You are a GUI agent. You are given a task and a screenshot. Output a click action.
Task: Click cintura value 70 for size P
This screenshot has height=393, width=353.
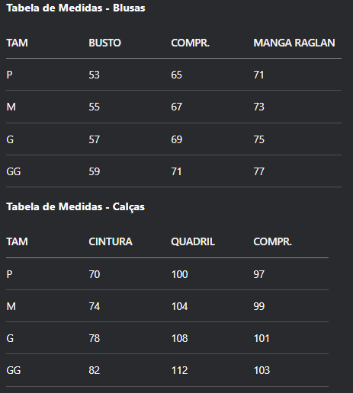point(94,274)
